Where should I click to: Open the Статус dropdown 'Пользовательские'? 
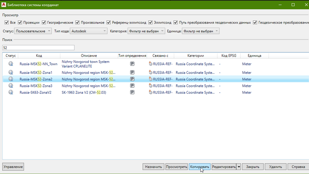(x=33, y=31)
